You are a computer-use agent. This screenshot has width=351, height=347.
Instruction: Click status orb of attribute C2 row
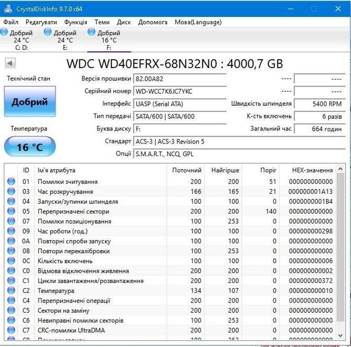click(x=11, y=290)
